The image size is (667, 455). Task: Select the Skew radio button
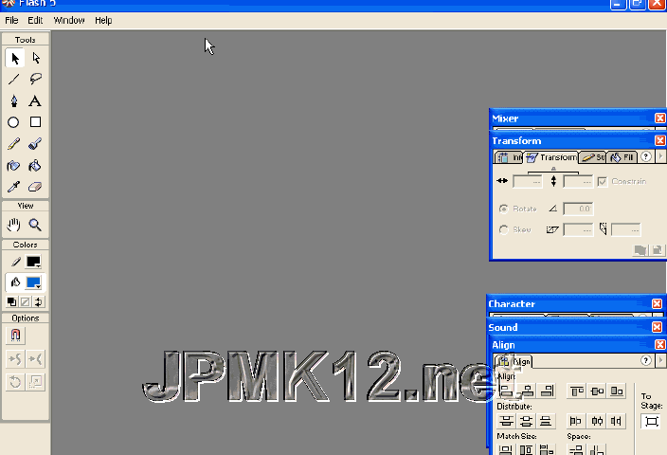(x=503, y=229)
